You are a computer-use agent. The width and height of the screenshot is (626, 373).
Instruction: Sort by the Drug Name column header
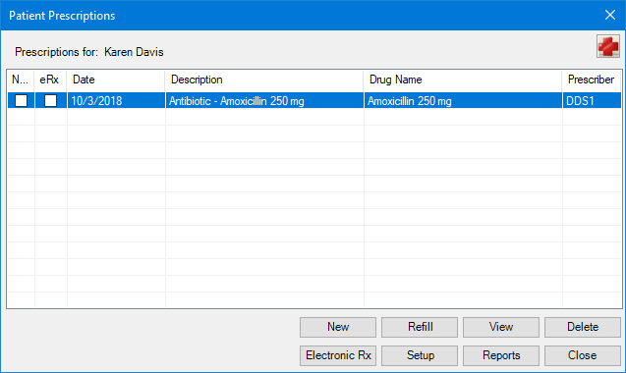[x=463, y=80]
